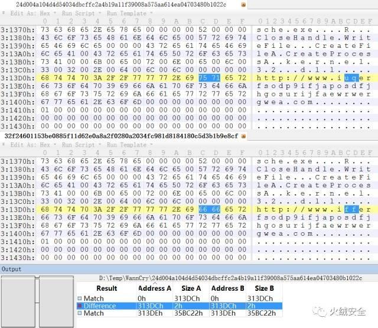Click the lock icon beside the 32f24601 file tab
The height and width of the screenshot is (328, 378).
(x=243, y=137)
